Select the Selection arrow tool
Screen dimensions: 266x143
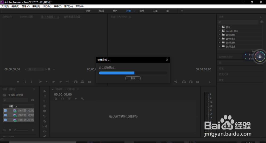tap(45, 91)
